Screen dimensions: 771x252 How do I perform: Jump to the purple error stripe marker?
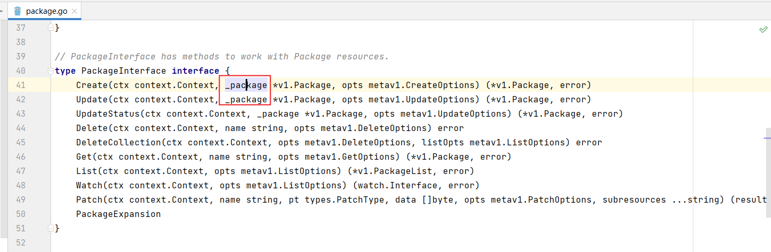[x=767, y=137]
